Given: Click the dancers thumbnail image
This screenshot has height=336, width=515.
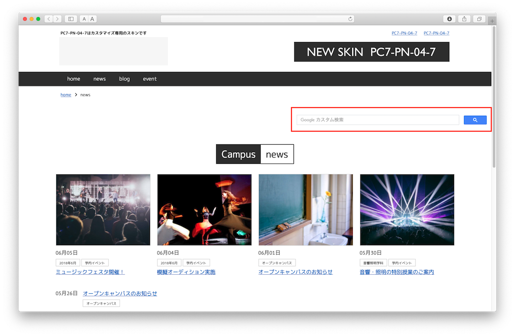Looking at the screenshot, I should 204,209.
